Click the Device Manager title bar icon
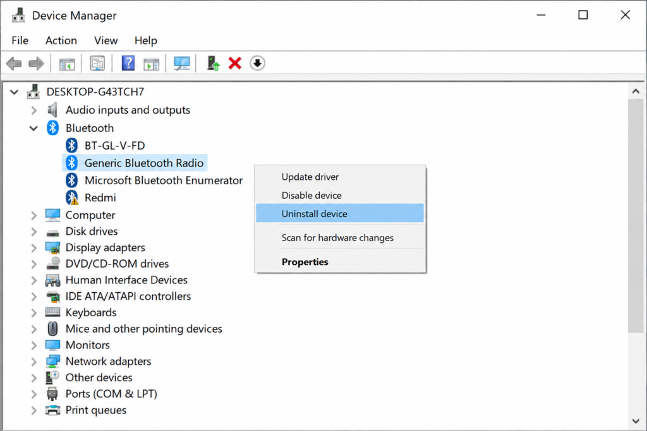 point(18,15)
